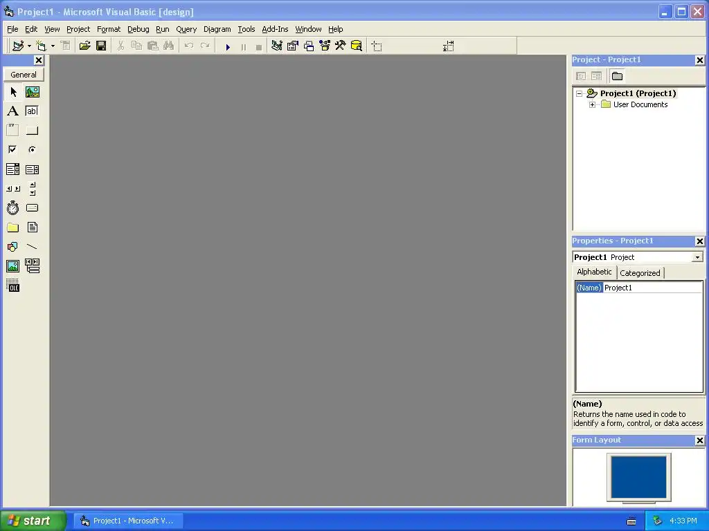Click the Windows Start button
Screen dimensions: 709x531
[33, 521]
